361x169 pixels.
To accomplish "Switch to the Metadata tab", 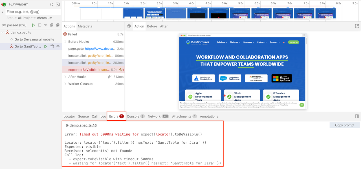I will pyautogui.click(x=85, y=26).
